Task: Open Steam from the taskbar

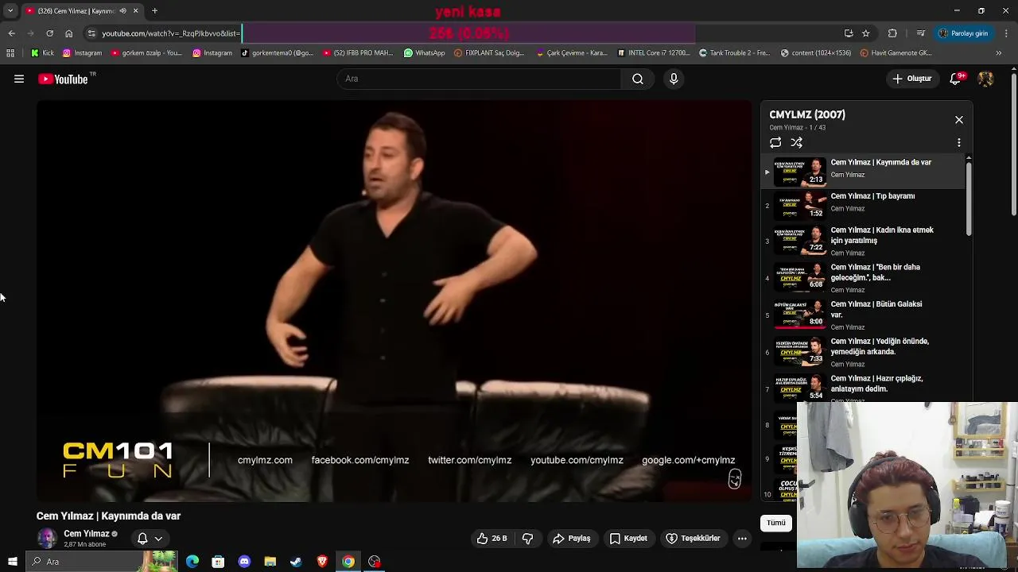Action: pyautogui.click(x=296, y=562)
